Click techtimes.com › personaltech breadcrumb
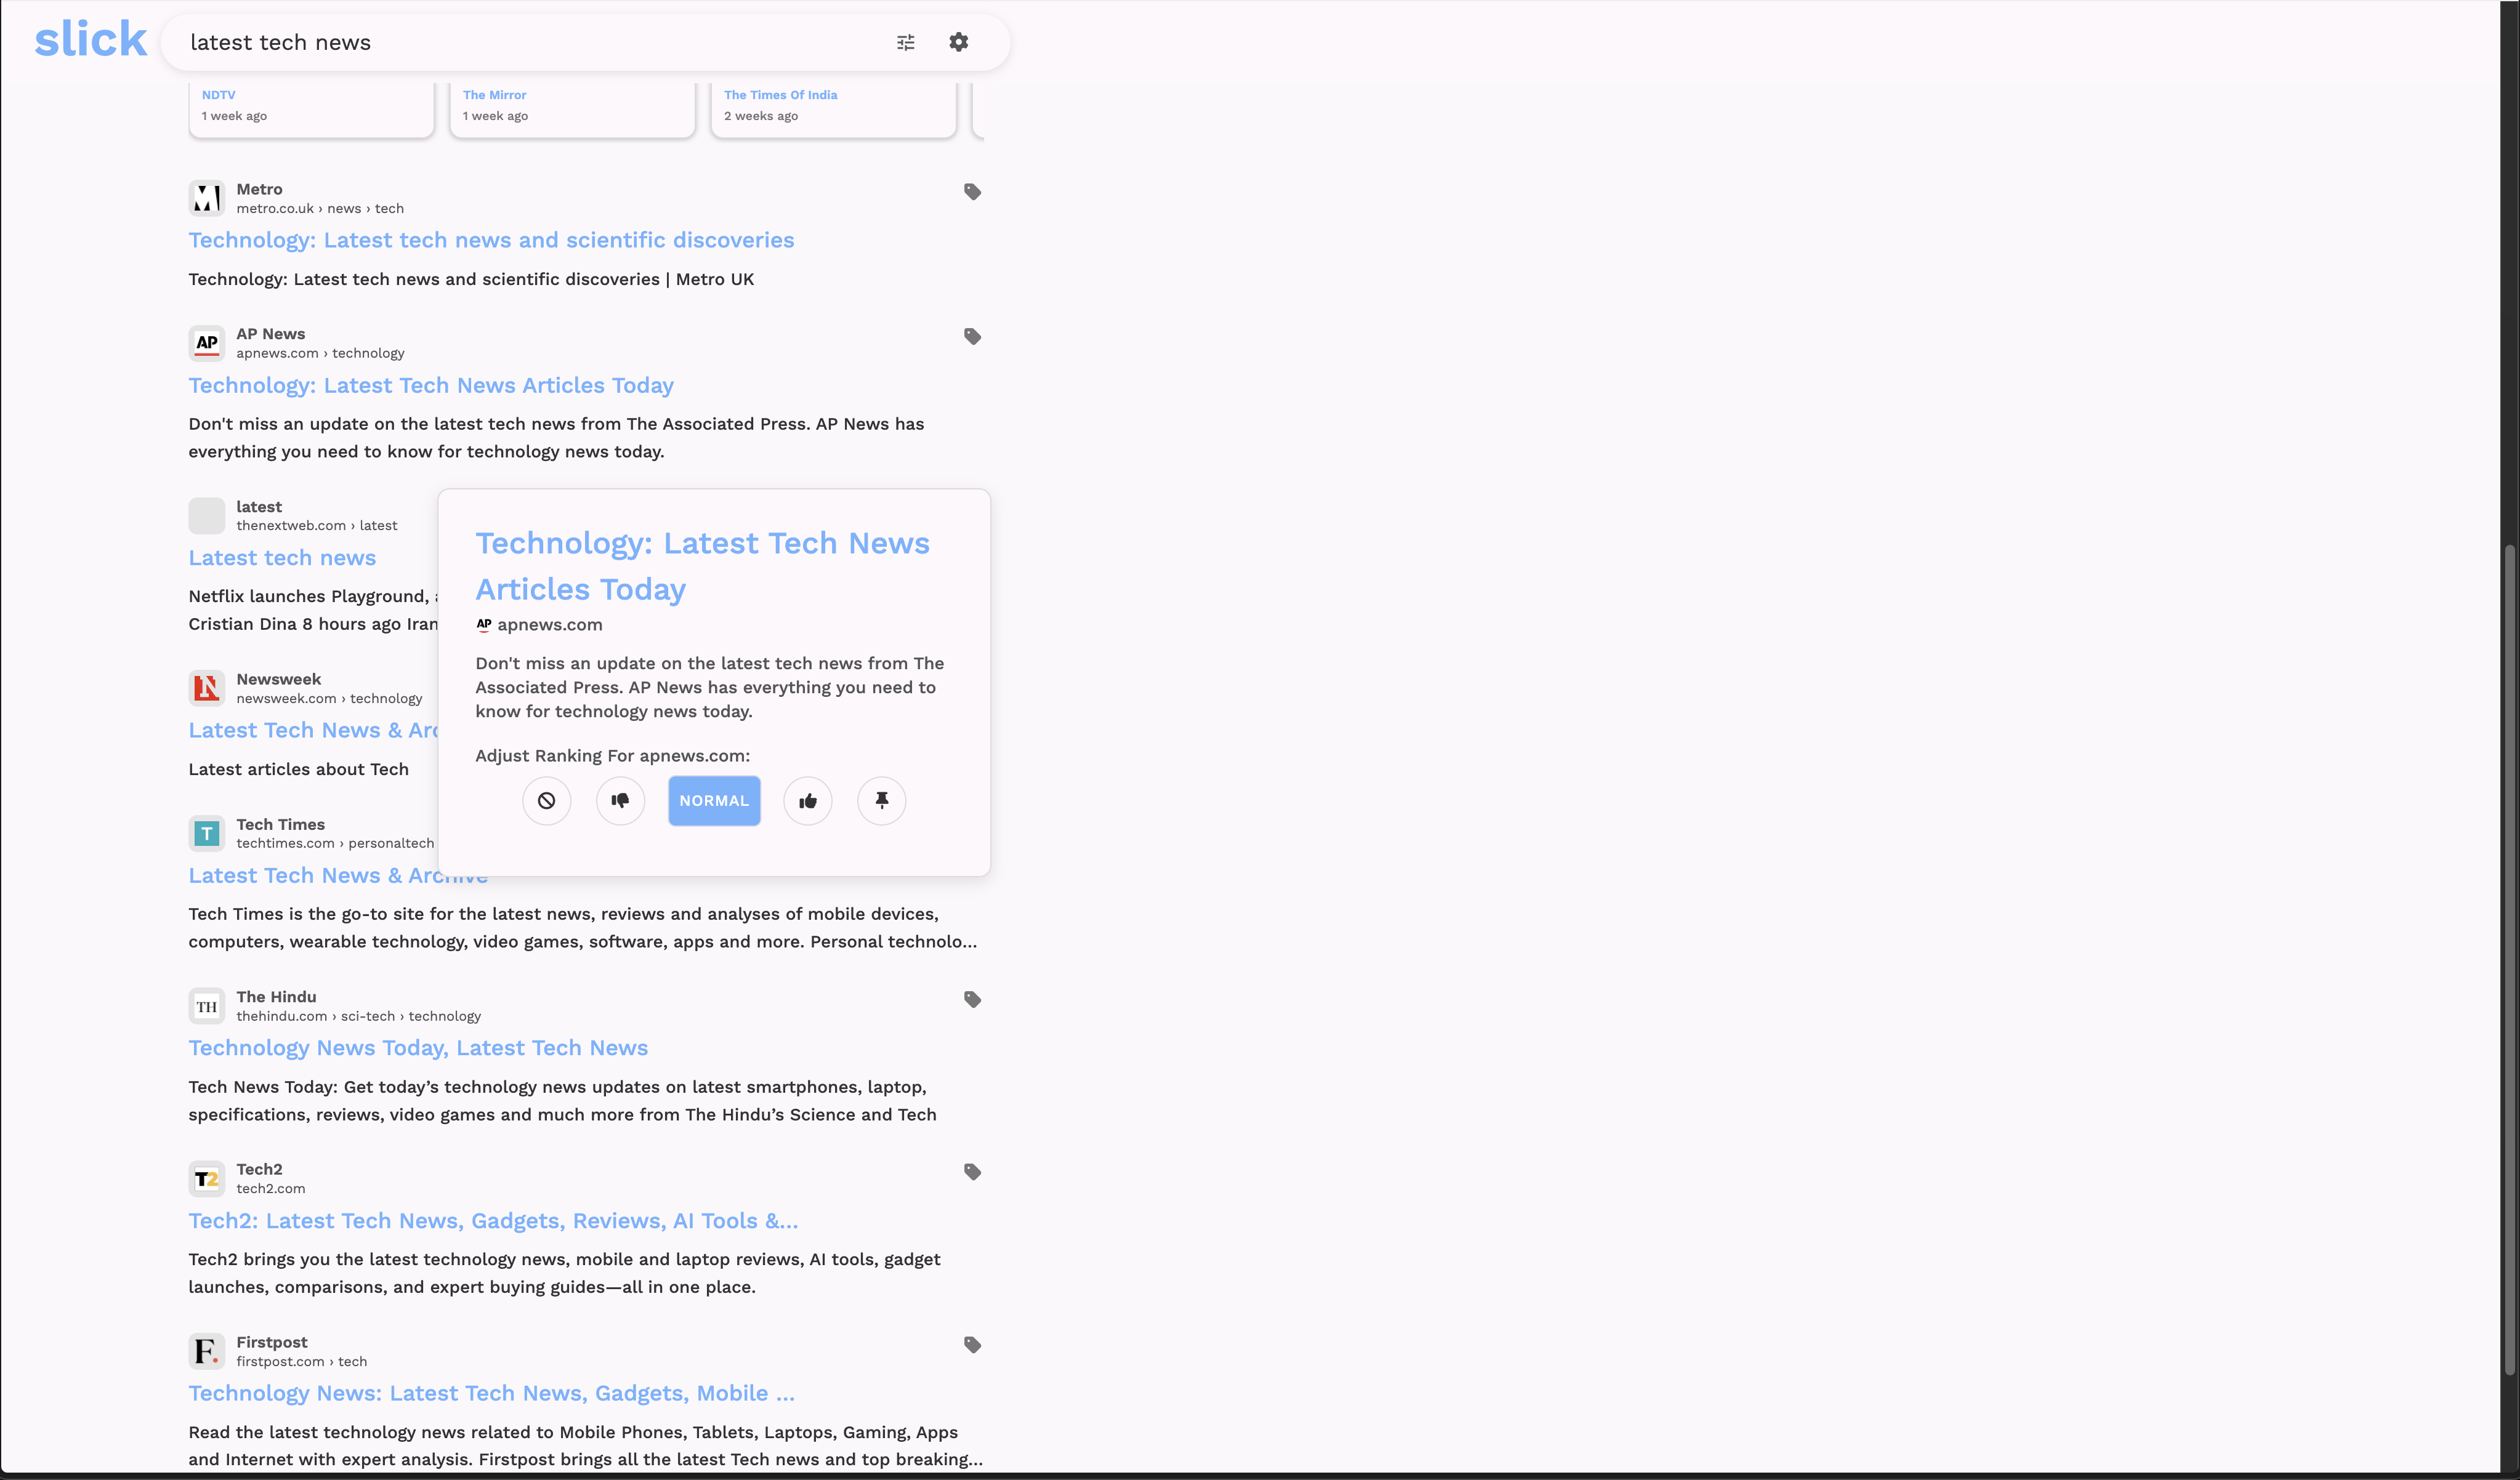Image resolution: width=2520 pixels, height=1480 pixels. [335, 843]
